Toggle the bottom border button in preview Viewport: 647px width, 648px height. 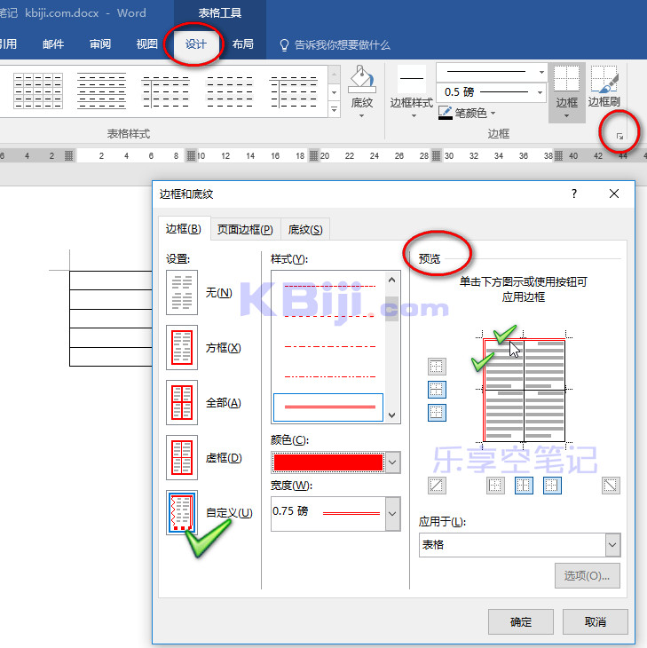(x=438, y=413)
